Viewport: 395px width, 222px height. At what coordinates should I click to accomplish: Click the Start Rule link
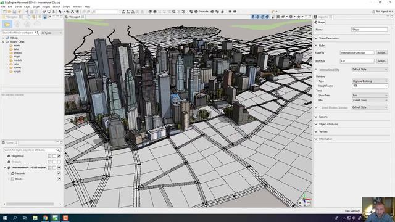coord(320,61)
